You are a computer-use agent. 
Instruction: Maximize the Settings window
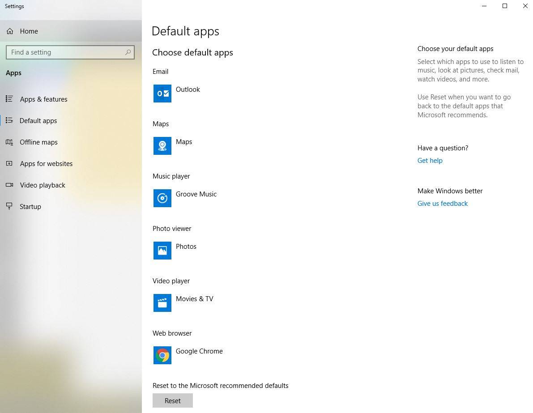click(x=505, y=6)
